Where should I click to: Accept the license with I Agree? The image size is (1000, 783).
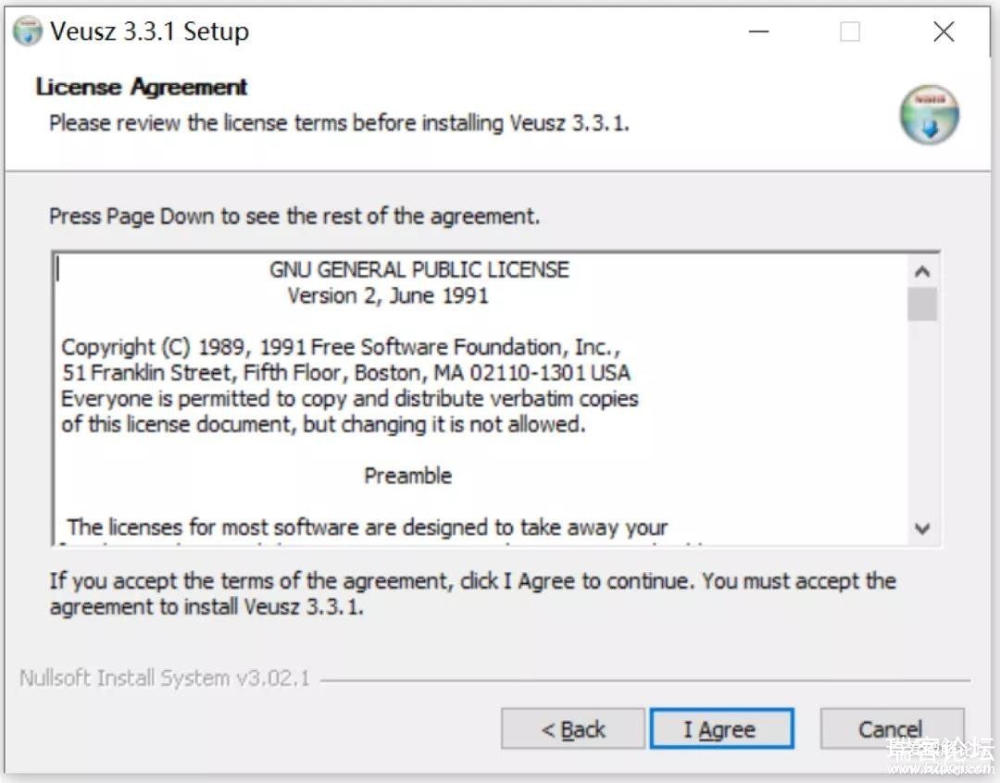722,728
